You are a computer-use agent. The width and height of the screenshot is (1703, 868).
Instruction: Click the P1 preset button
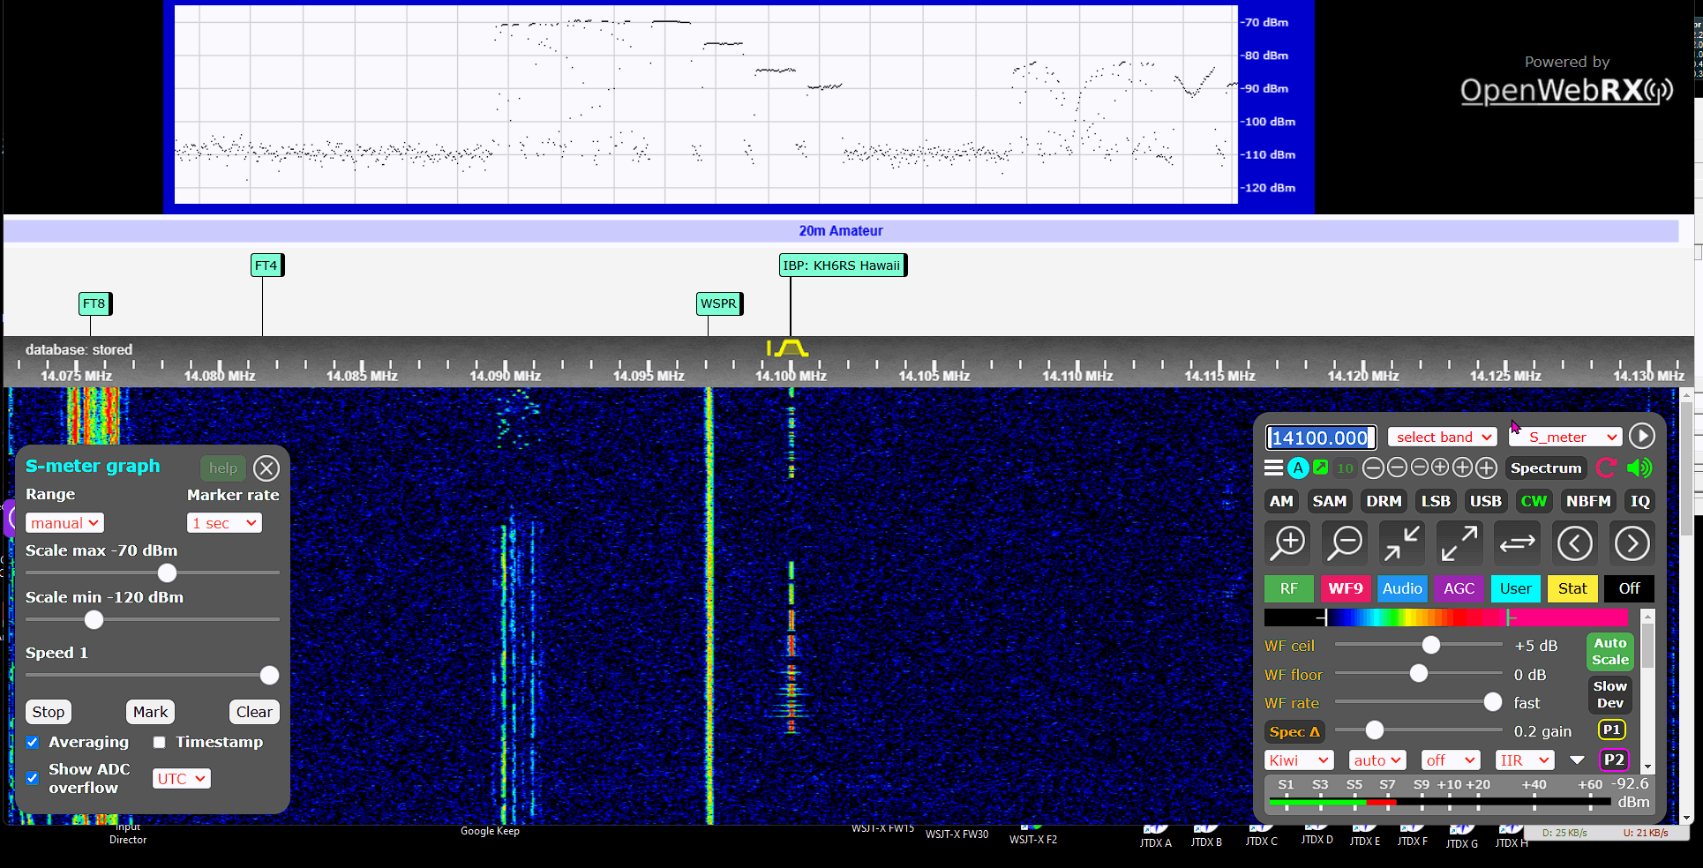(x=1611, y=730)
